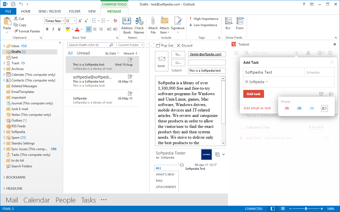Image resolution: width=340 pixels, height=212 pixels.
Task: Expand the Inbox folder
Action: (4, 46)
